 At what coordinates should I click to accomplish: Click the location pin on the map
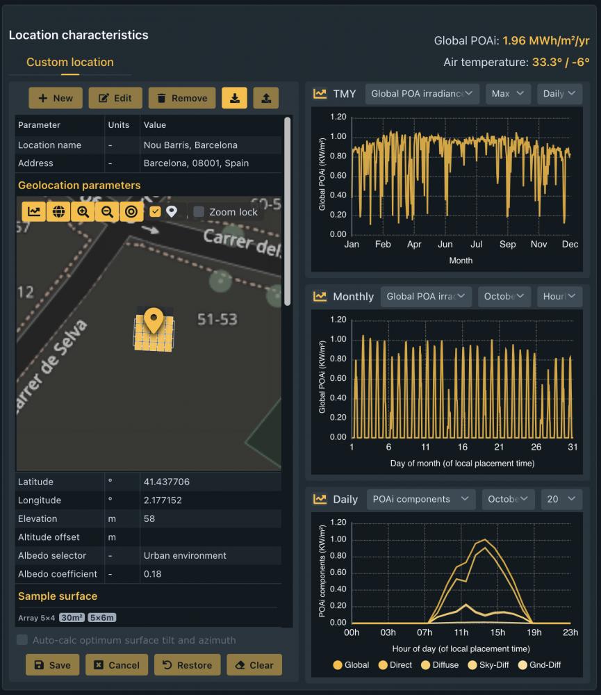(154, 320)
